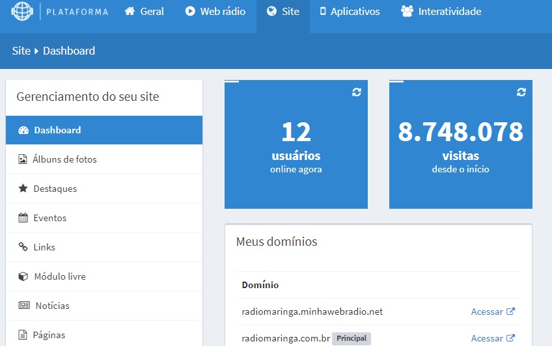
Task: Open the Destaques section
Action: pyautogui.click(x=104, y=189)
